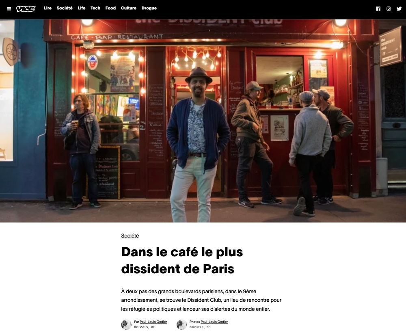Open the Culture section

coord(128,8)
